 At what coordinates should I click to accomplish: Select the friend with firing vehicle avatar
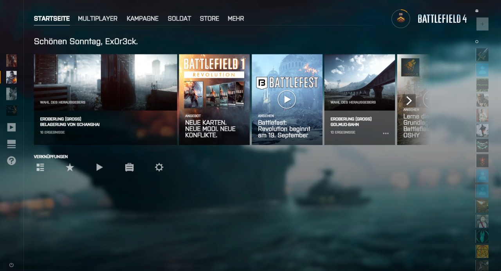(482, 206)
